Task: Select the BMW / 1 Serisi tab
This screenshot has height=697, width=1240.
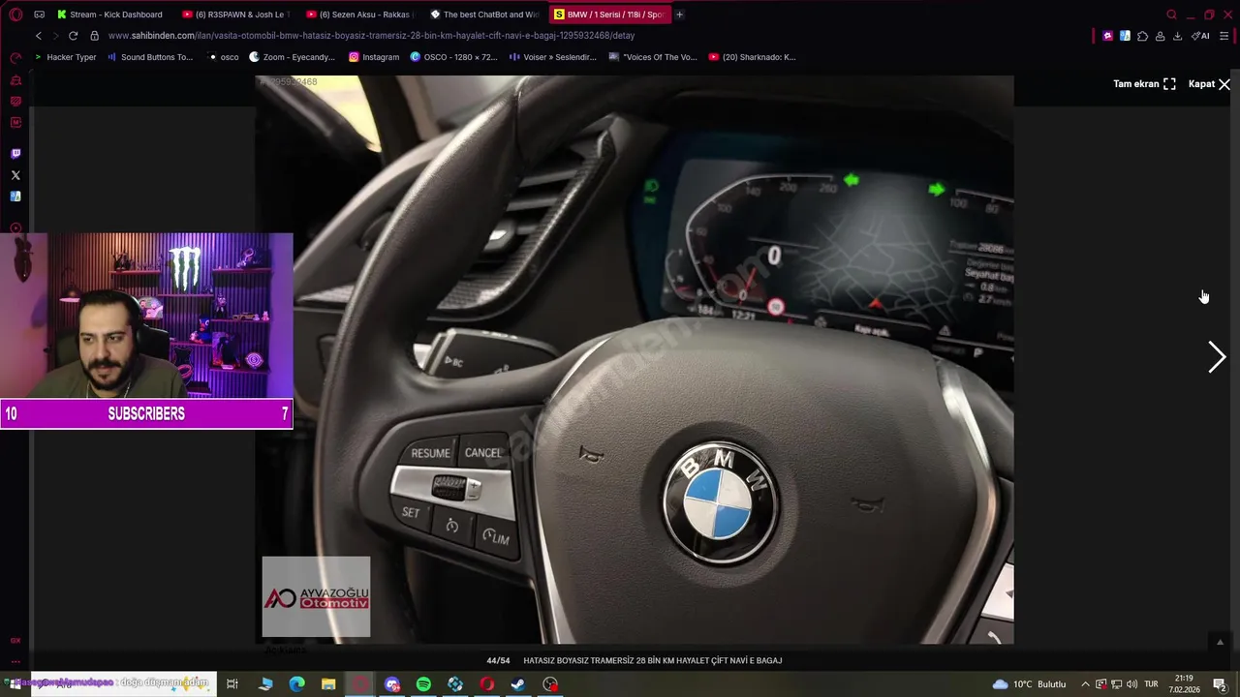Action: tap(609, 15)
